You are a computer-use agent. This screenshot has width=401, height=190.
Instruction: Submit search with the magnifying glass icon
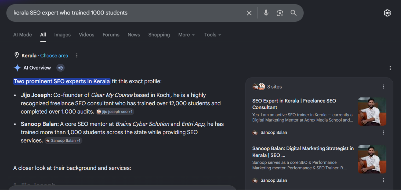(x=294, y=13)
